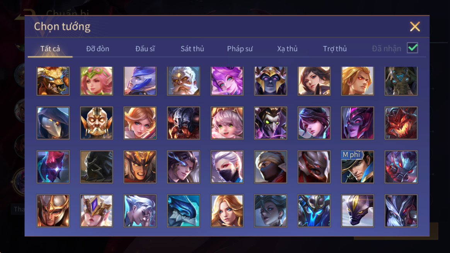
Task: Open the Đấu sĩ tab
Action: (145, 49)
